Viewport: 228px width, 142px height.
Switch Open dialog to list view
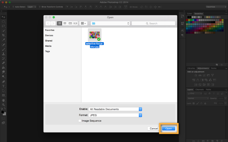pyautogui.click(x=65, y=23)
